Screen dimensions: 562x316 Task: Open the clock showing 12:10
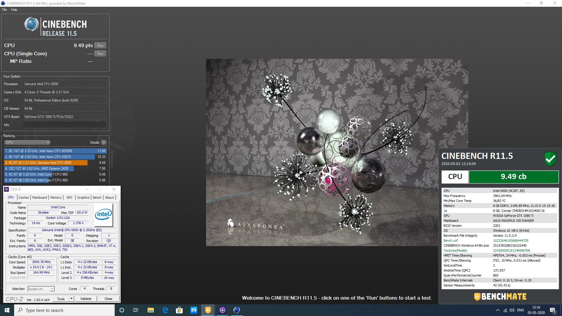(x=536, y=310)
